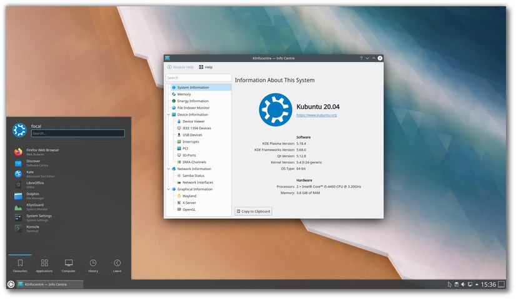The width and height of the screenshot is (516, 299).
Task: Click the Network Information globe icon
Action: [174, 169]
